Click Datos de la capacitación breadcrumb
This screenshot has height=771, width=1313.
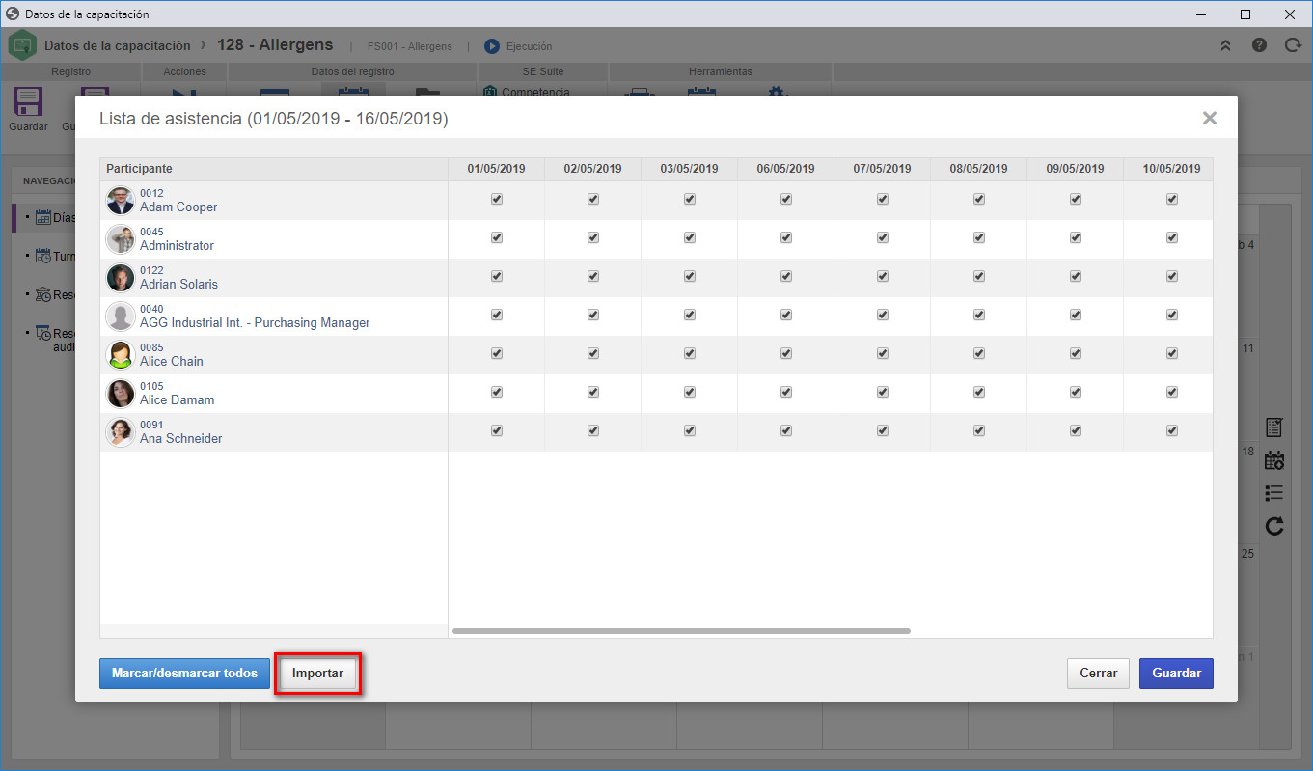[118, 45]
